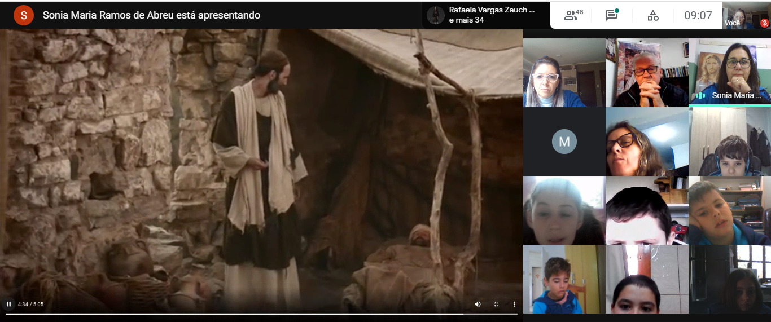The width and height of the screenshot is (771, 322).
Task: Select the Sonia Maria participant tile
Action: pyautogui.click(x=729, y=72)
